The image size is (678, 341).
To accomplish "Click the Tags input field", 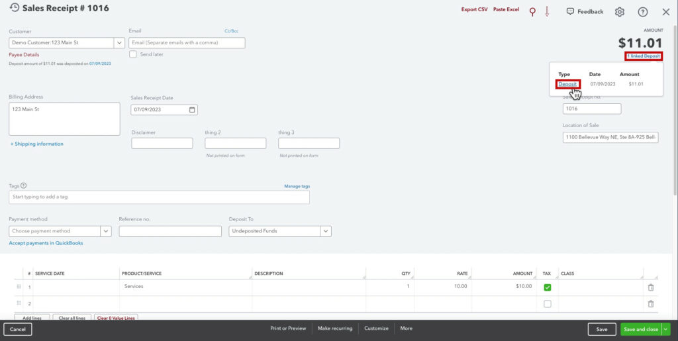I will pyautogui.click(x=159, y=197).
